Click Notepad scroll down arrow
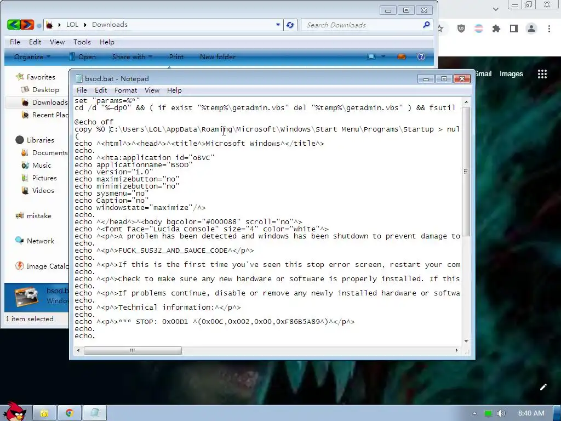Viewport: 561px width, 421px height. point(466,341)
